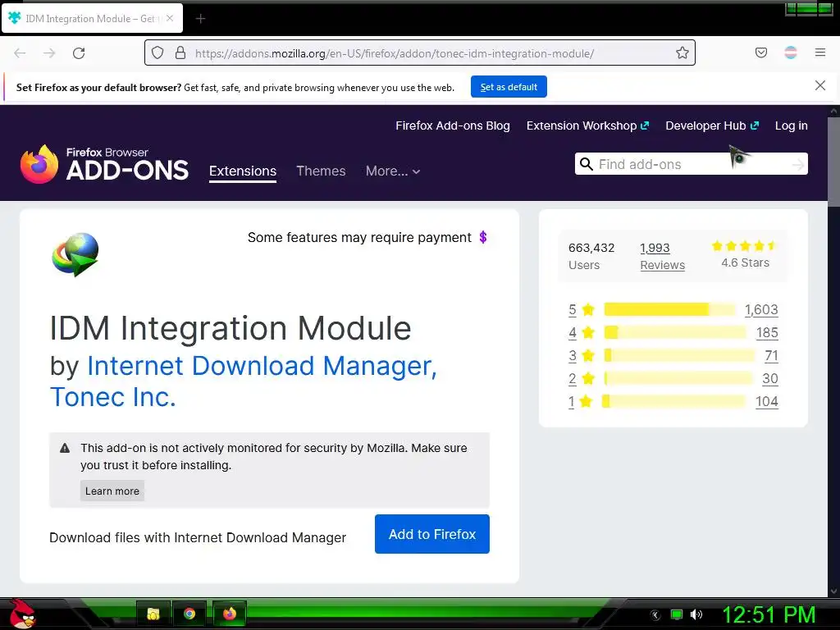Viewport: 840px width, 630px height.
Task: Click the network monitor tray icon
Action: click(x=677, y=614)
